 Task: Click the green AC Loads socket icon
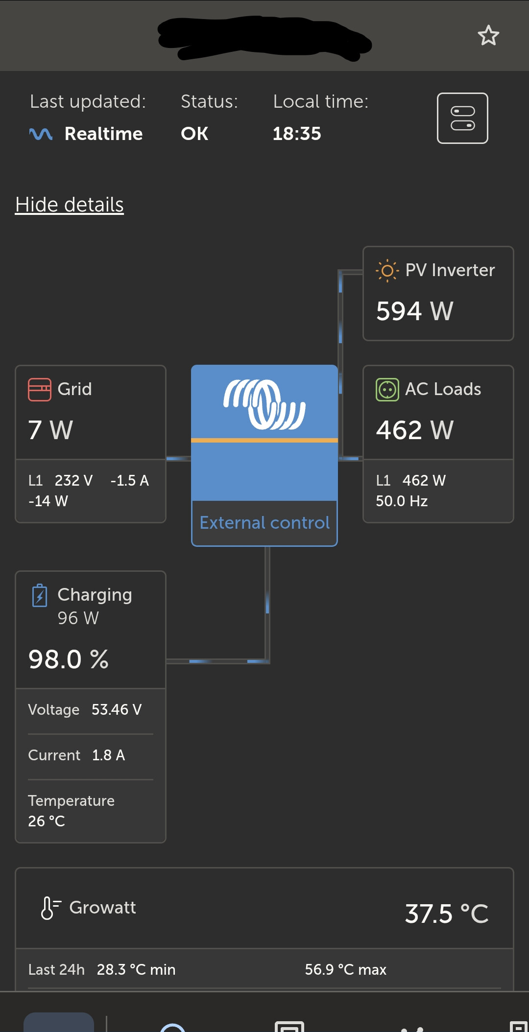pos(387,390)
